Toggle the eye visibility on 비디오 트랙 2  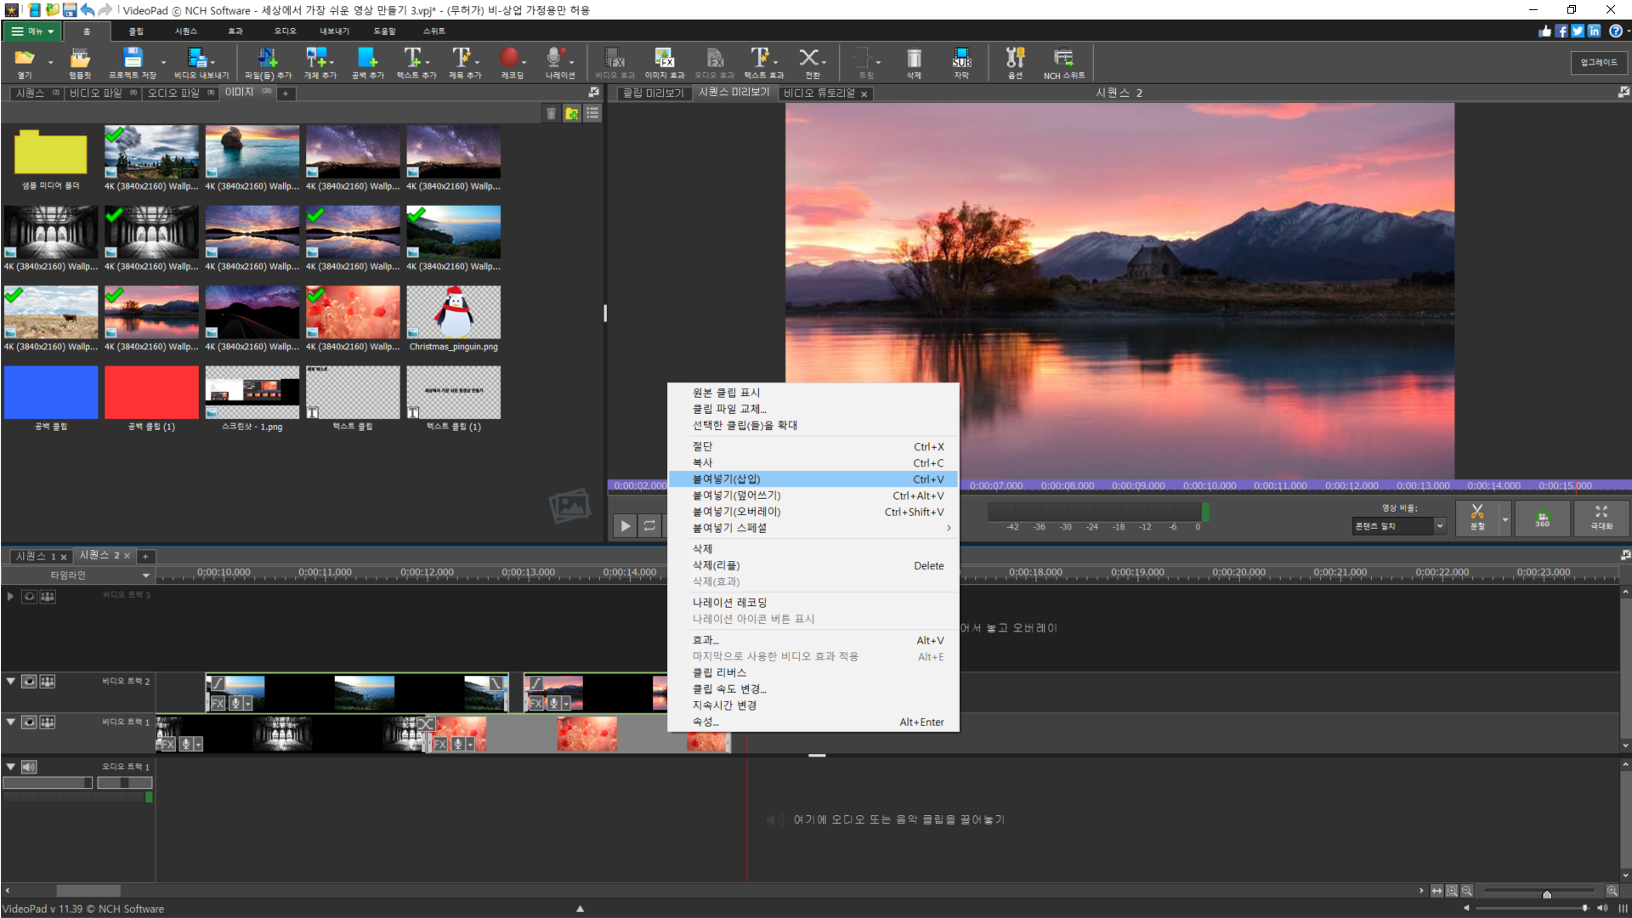click(x=29, y=681)
